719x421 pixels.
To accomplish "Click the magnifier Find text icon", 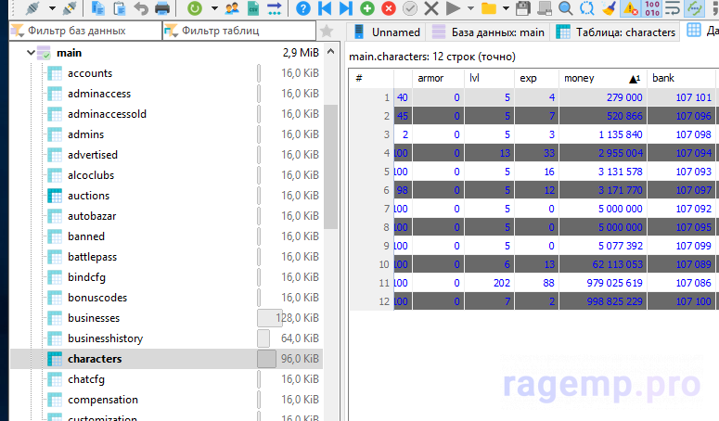I will click(x=565, y=8).
